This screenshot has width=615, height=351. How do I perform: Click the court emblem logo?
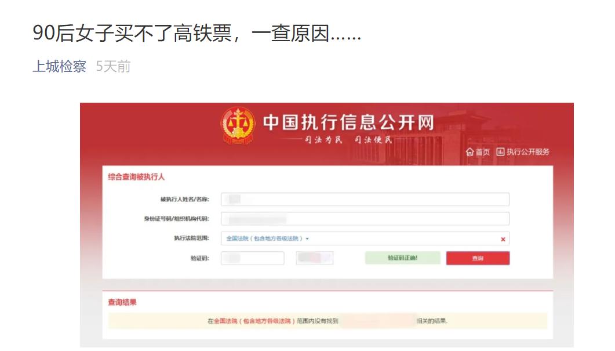coord(238,126)
